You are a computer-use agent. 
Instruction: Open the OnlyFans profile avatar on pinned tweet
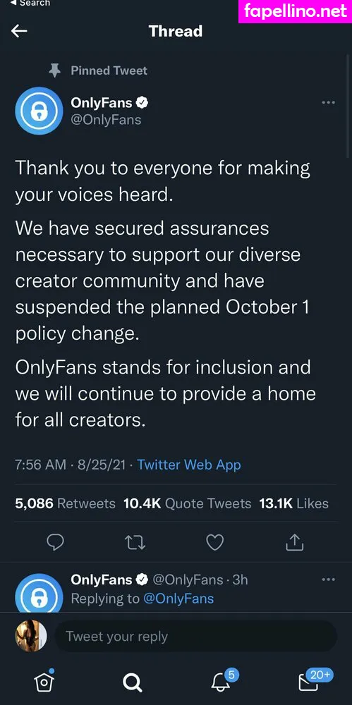[38, 111]
